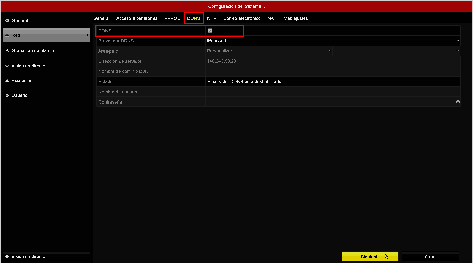Click the yellow Siguiente button
Viewport: 473px width, 263px height.
[370, 256]
